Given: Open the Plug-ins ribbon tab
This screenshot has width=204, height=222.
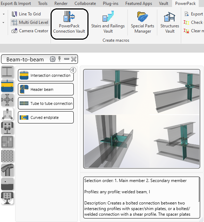Looking at the screenshot, I should (x=111, y=4).
